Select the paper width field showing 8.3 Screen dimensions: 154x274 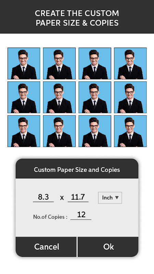[x=43, y=197]
